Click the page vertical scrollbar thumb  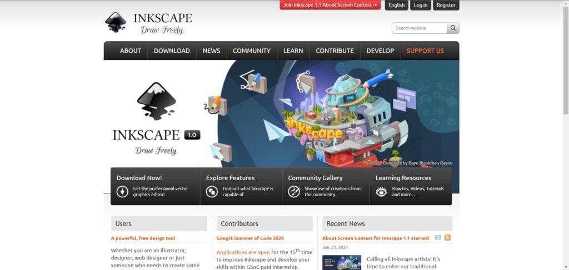566,60
